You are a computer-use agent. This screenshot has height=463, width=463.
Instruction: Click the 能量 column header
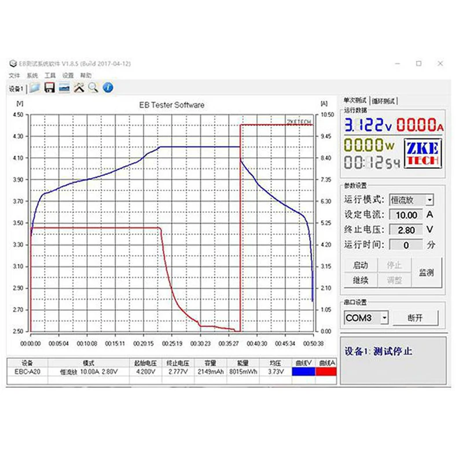point(243,363)
